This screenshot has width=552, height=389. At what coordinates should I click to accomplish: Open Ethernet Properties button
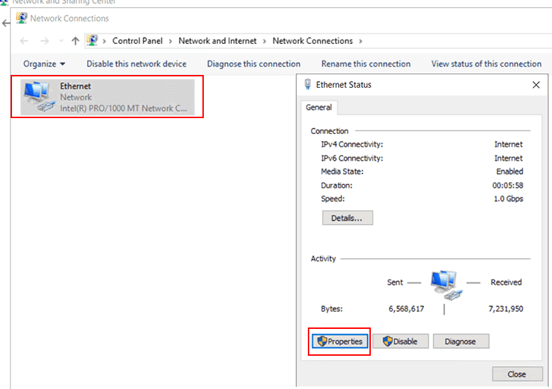tap(340, 341)
